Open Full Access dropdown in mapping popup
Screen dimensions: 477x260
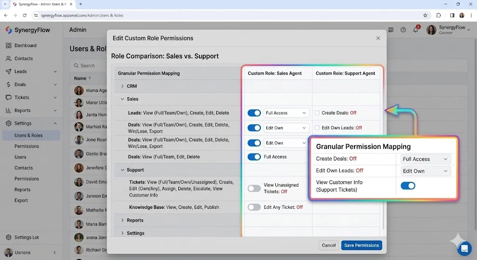[425, 159]
